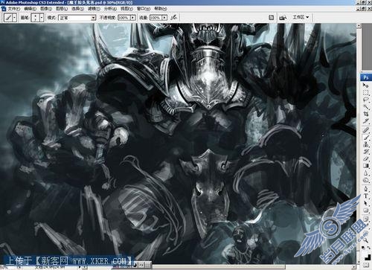Screen dimensions: 372x270
Task: Open the workspace (工作区) dropdown
Action: [x=301, y=17]
